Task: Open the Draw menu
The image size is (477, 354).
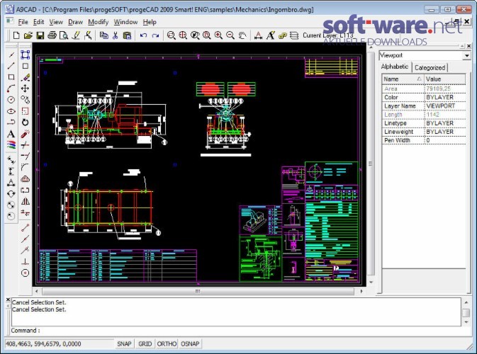Action: click(x=75, y=22)
